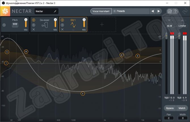
Task: Adjust the Pitch module Mix slider
Action: pyautogui.click(x=26, y=23)
